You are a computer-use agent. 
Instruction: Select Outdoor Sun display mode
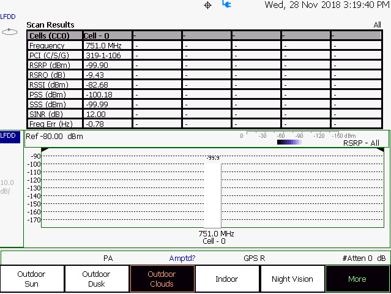pyautogui.click(x=32, y=279)
